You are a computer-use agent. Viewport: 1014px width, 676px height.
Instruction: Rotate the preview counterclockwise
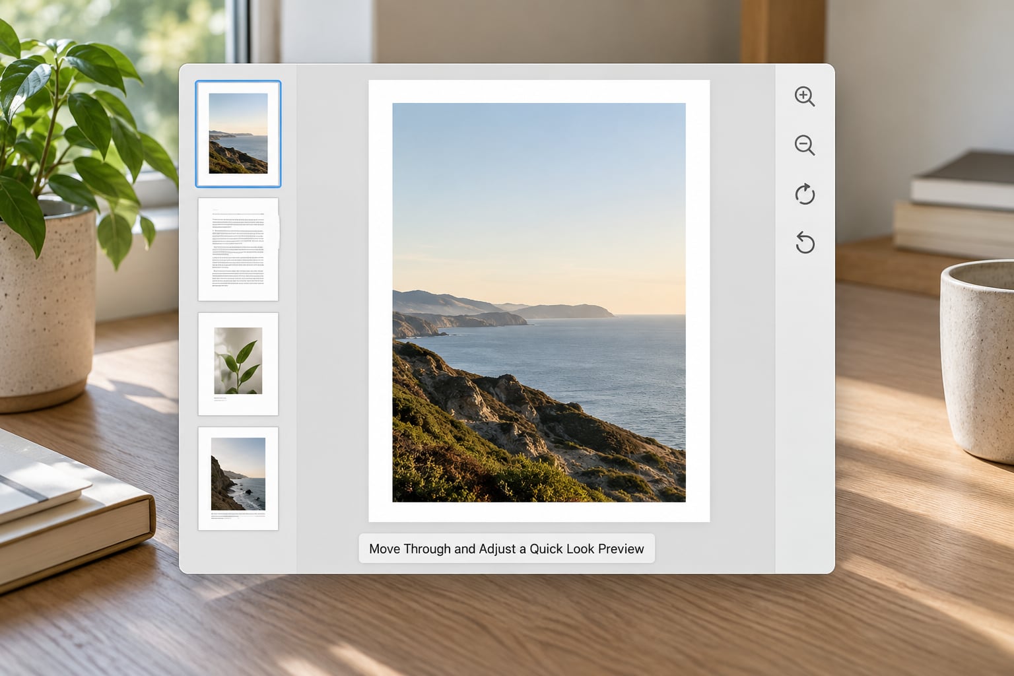pos(805,242)
